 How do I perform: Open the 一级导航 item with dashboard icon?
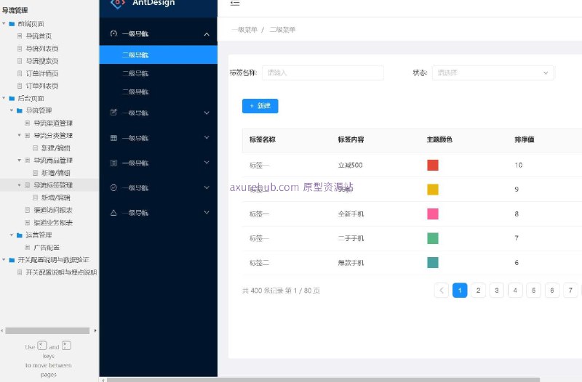159,33
